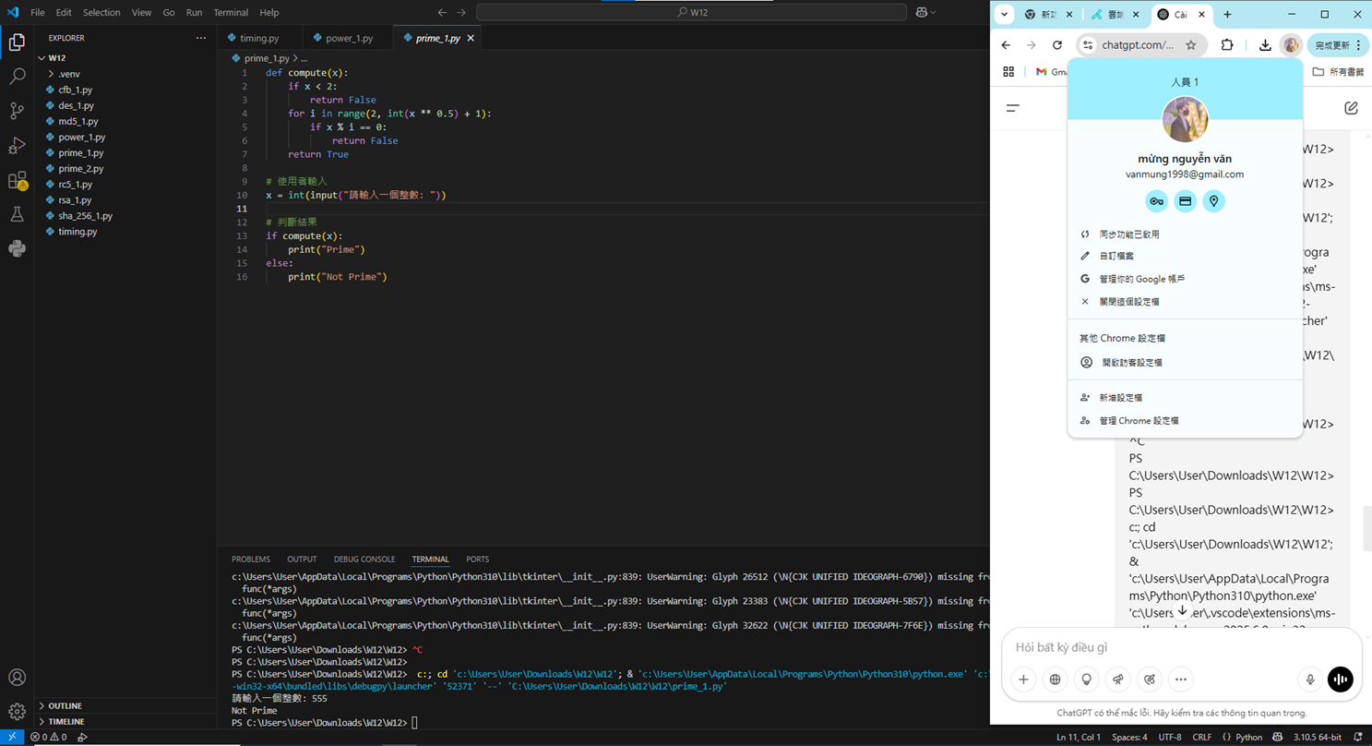Open the Terminal menu

231,13
